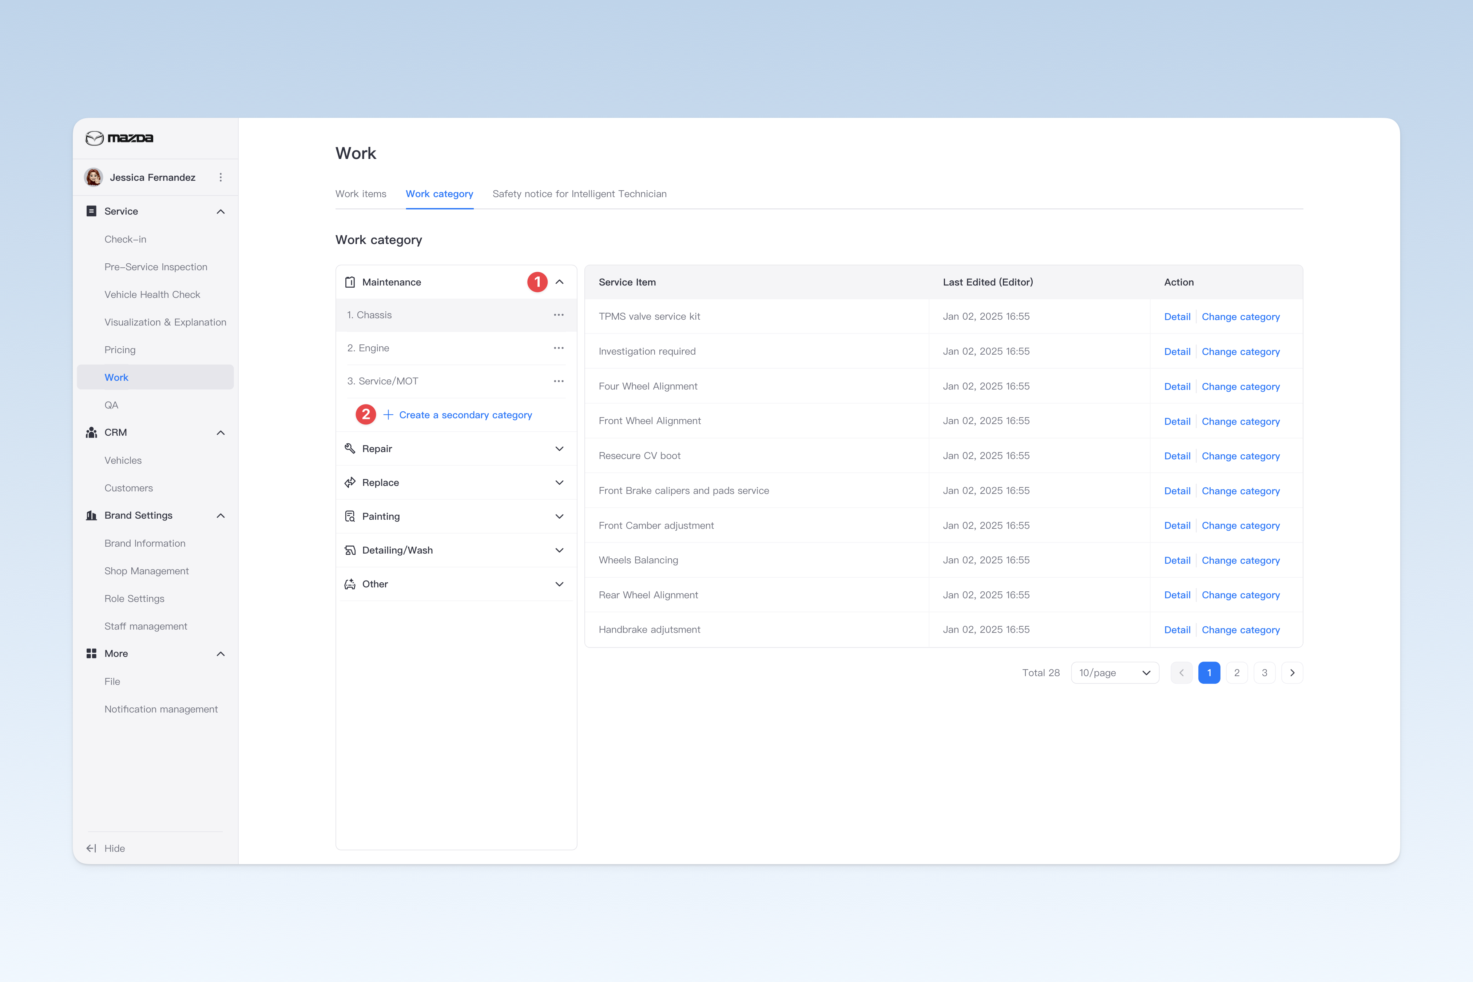This screenshot has height=982, width=1473.
Task: Click the Service section icon
Action: pos(91,211)
